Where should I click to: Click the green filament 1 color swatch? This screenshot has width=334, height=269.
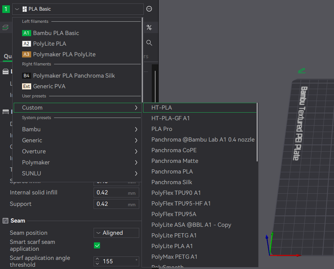click(6, 9)
